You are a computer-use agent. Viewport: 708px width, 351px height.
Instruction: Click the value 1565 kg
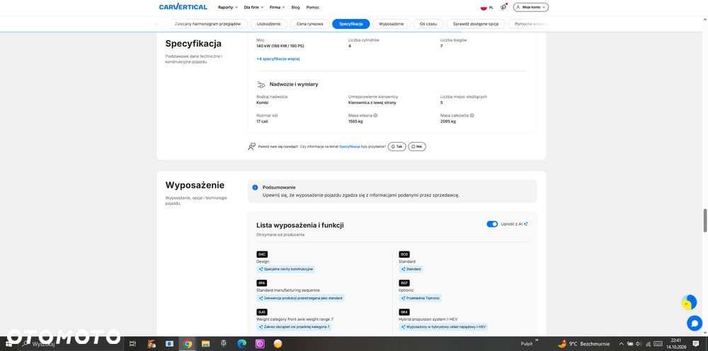coord(355,121)
